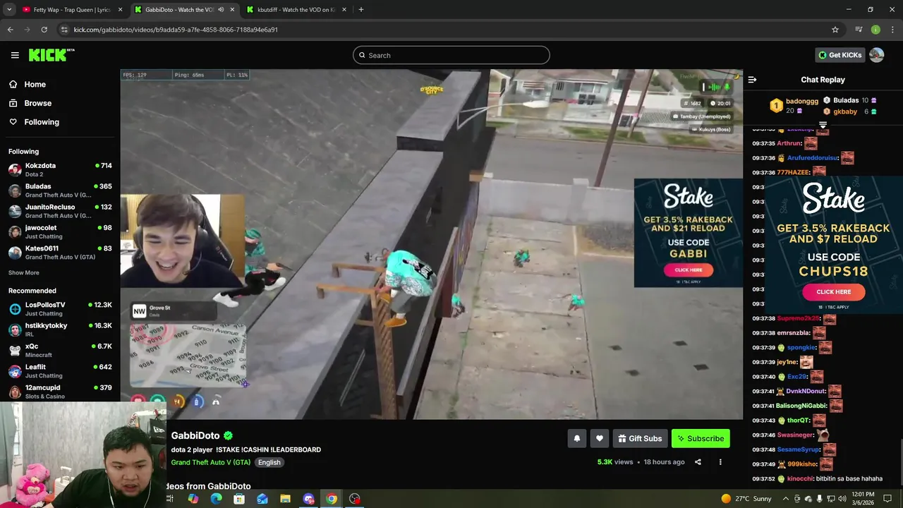Image resolution: width=903 pixels, height=508 pixels.
Task: Open Chrome profile avatar
Action: click(x=875, y=30)
